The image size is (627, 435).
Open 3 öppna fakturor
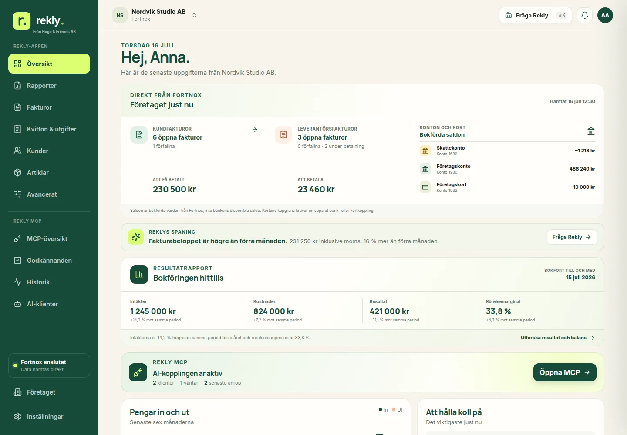[322, 137]
